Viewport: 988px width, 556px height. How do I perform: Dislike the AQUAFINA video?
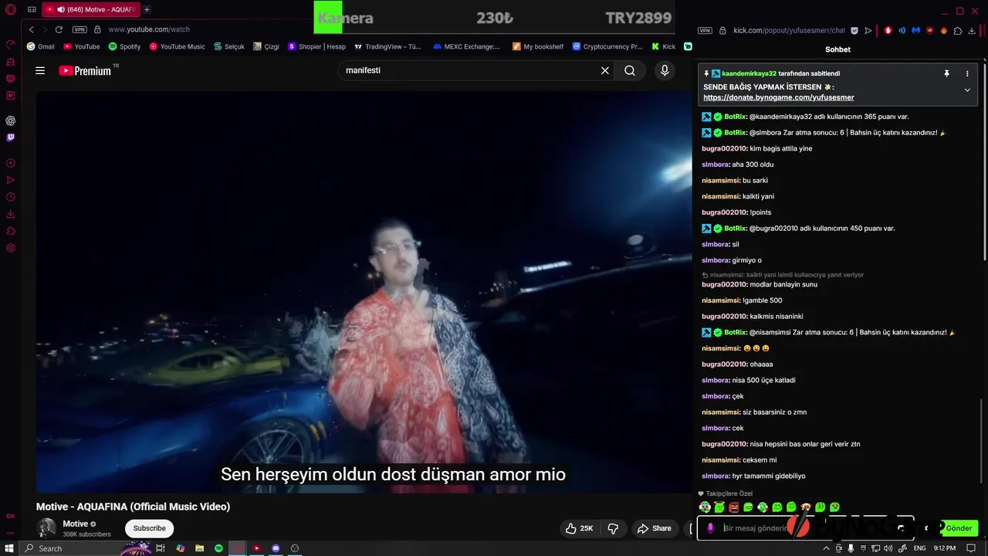[x=613, y=528]
